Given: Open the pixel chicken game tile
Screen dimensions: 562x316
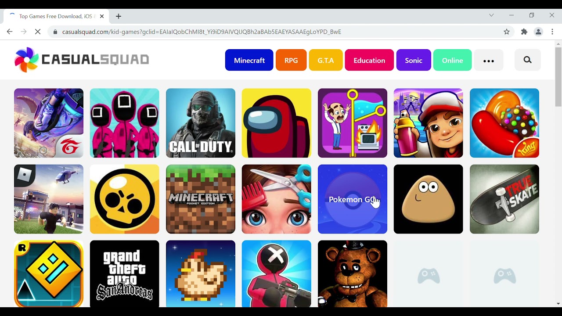Looking at the screenshot, I should tap(201, 274).
